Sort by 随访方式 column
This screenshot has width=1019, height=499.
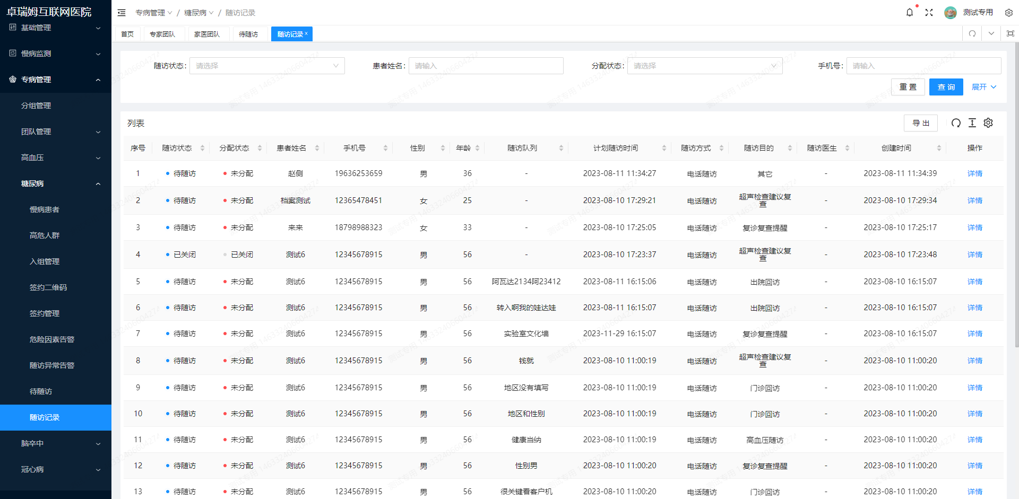pyautogui.click(x=721, y=148)
